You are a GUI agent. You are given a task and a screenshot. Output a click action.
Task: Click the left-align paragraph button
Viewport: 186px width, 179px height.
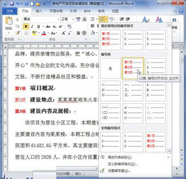[x=93, y=26]
